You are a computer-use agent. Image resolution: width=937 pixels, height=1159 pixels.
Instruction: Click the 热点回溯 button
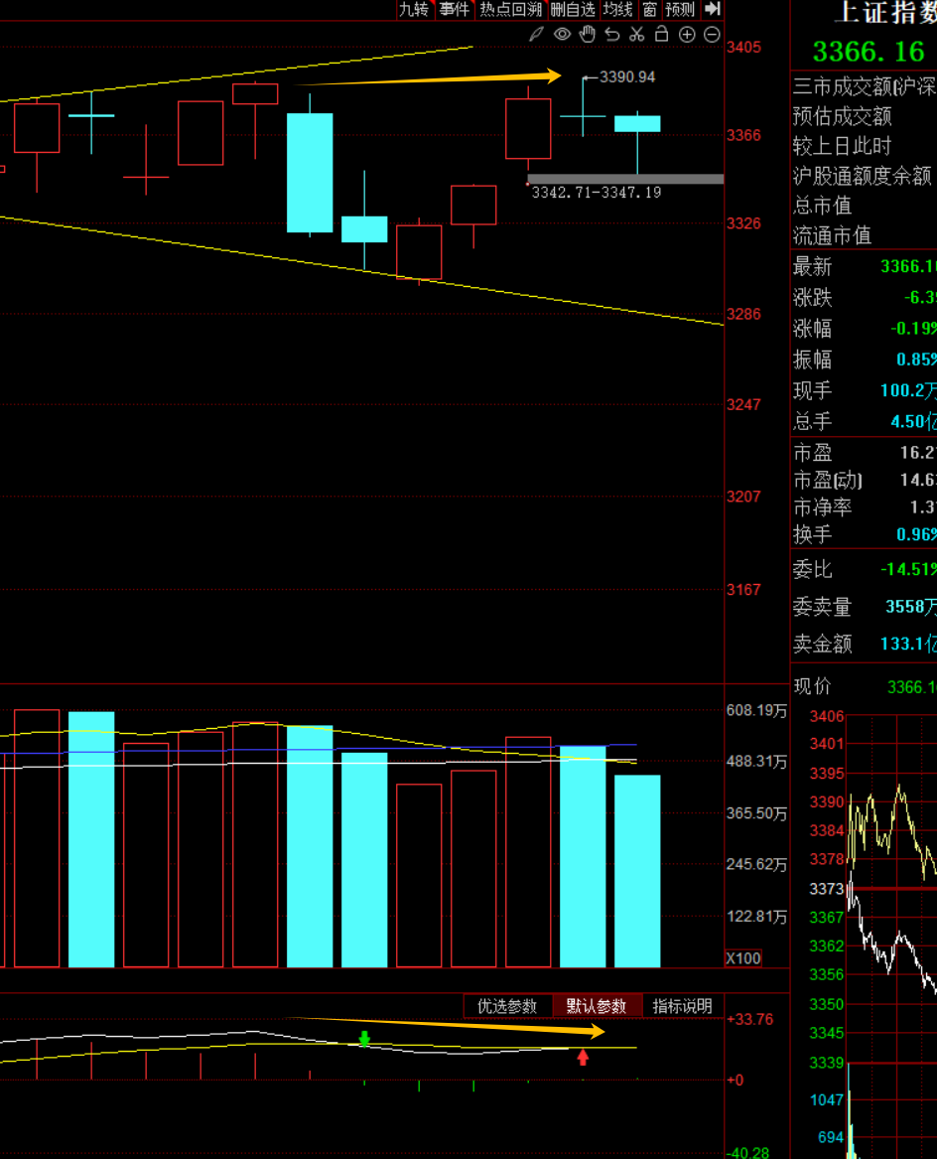510,10
